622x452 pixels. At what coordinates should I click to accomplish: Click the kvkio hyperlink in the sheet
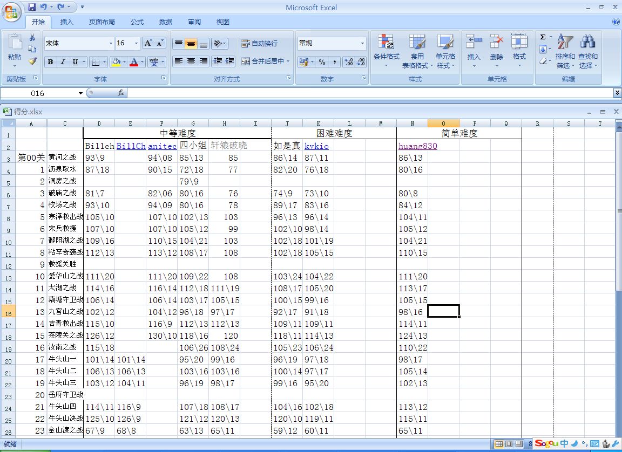tap(316, 146)
